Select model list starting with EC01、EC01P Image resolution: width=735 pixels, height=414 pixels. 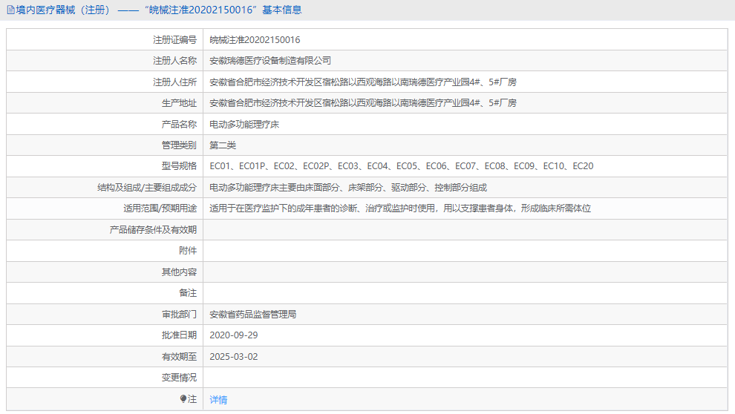[x=402, y=166]
